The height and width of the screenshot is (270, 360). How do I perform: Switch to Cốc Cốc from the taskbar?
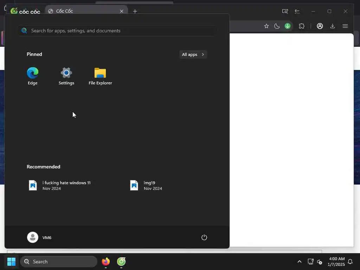pyautogui.click(x=121, y=262)
